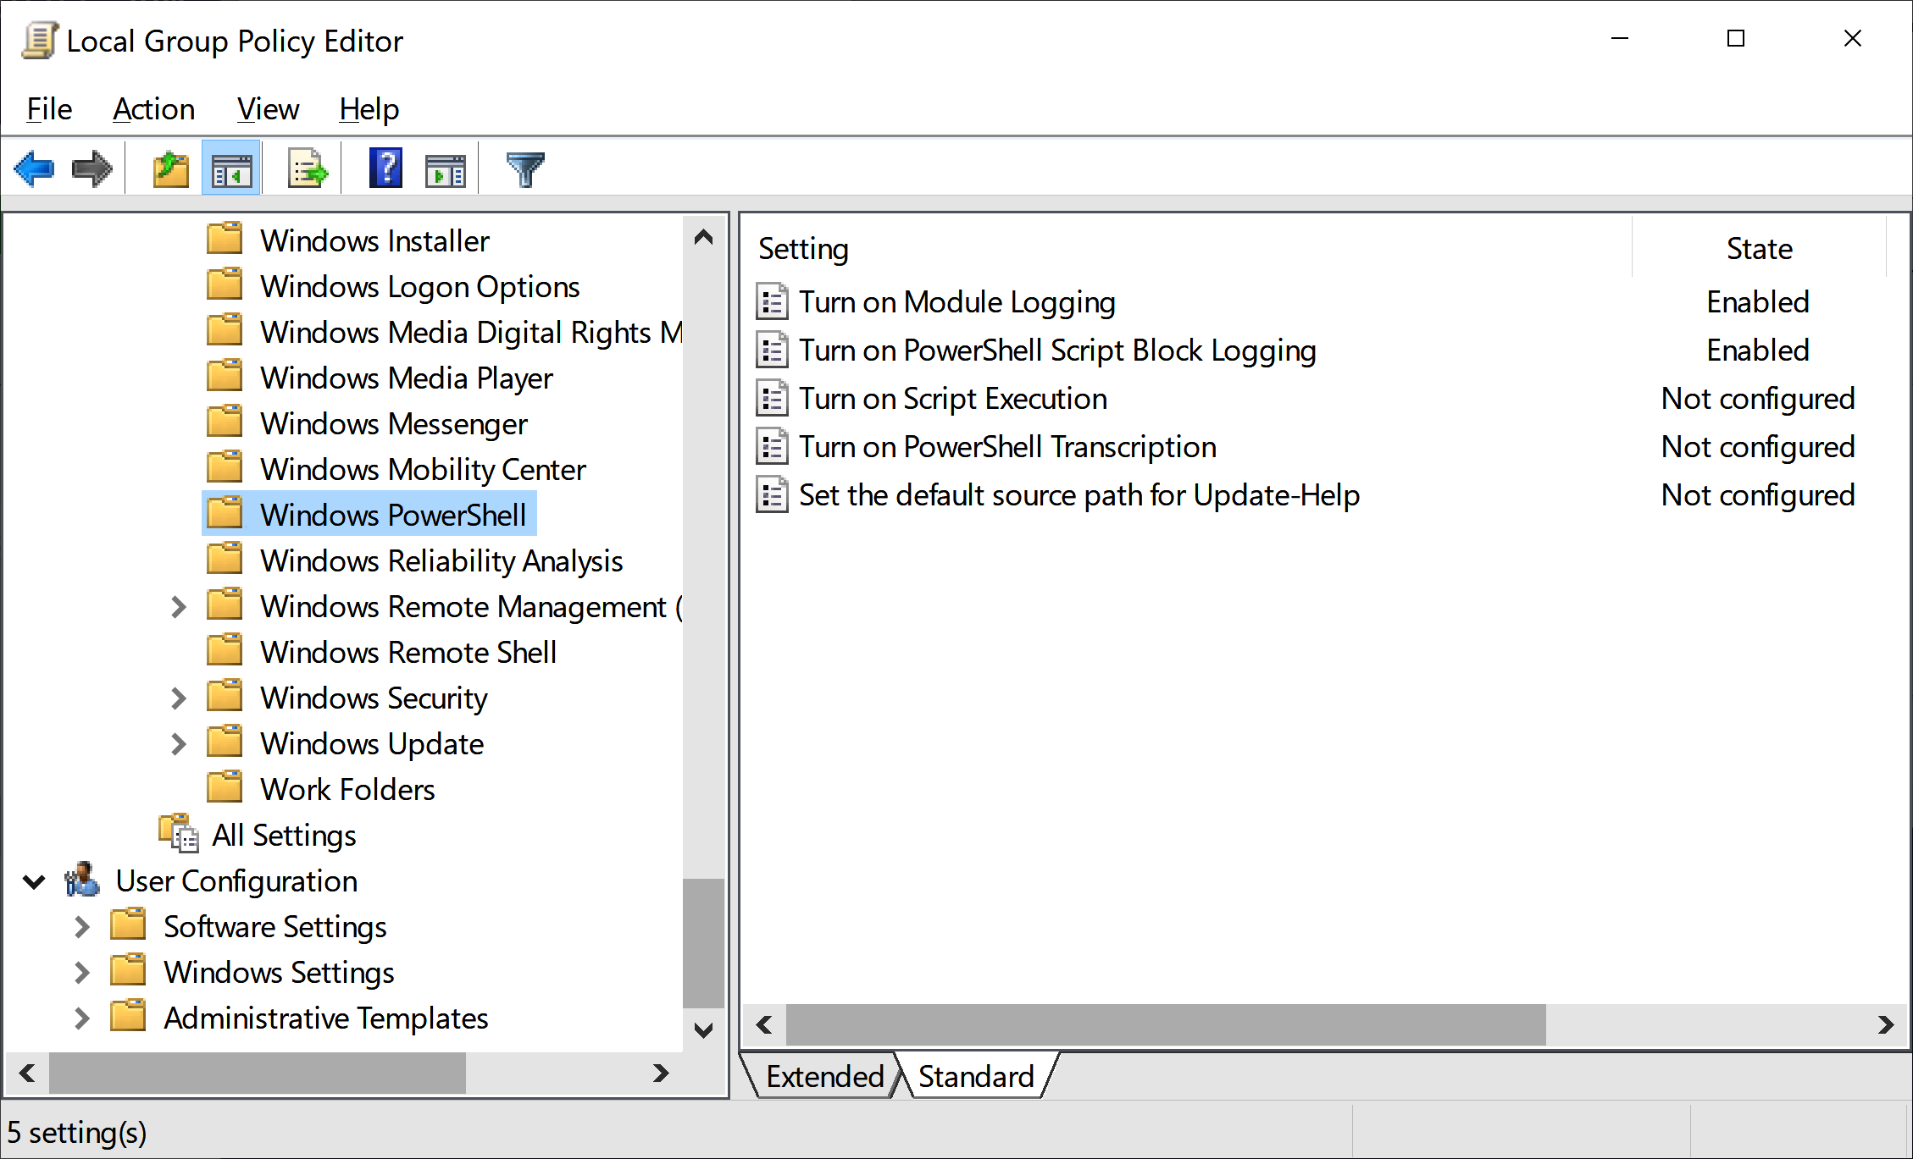1913x1159 pixels.
Task: Click the Enabled state of Module Logging
Action: click(1758, 302)
